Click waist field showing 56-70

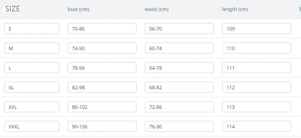point(179,29)
